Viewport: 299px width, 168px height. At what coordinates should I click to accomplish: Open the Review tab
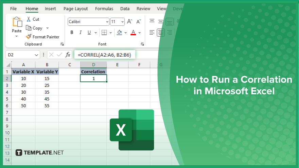(x=143, y=9)
